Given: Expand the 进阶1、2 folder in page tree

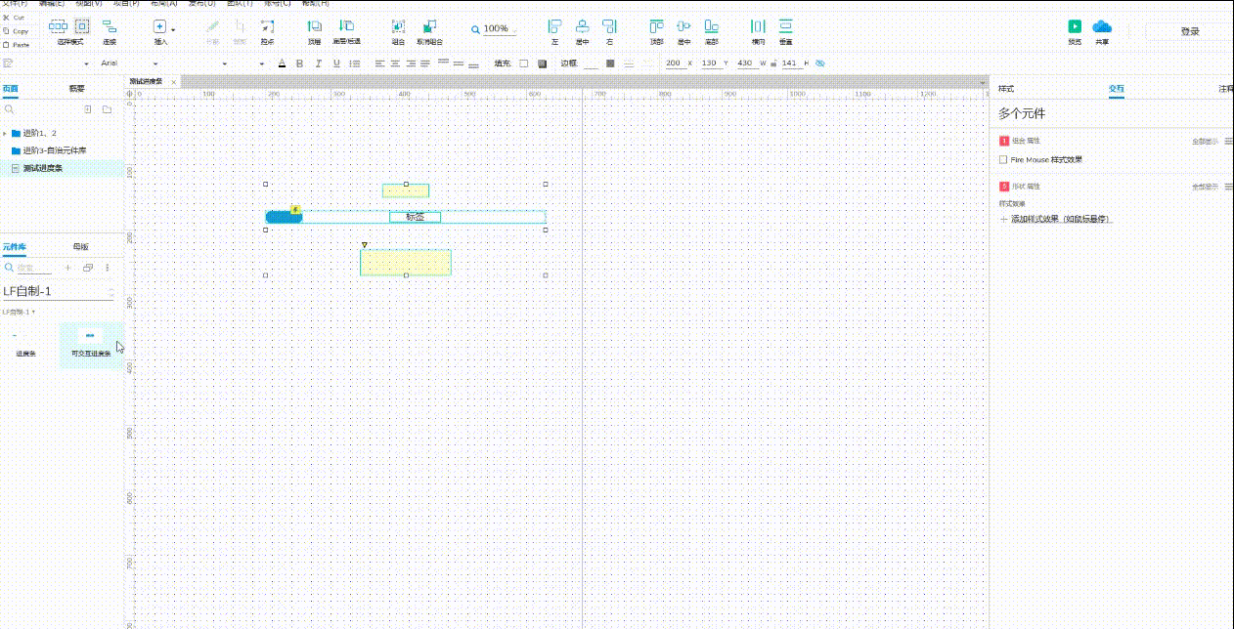Looking at the screenshot, I should tap(5, 133).
